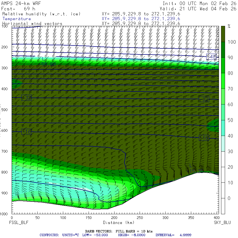
Task: Click the dark olive swatch above 100 percent
Action: pyautogui.click(x=223, y=34)
